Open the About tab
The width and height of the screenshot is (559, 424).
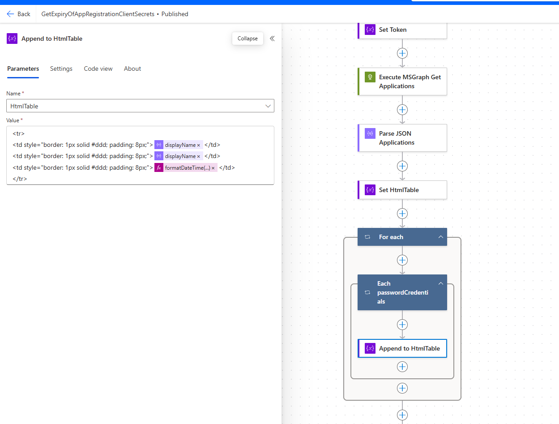click(132, 69)
